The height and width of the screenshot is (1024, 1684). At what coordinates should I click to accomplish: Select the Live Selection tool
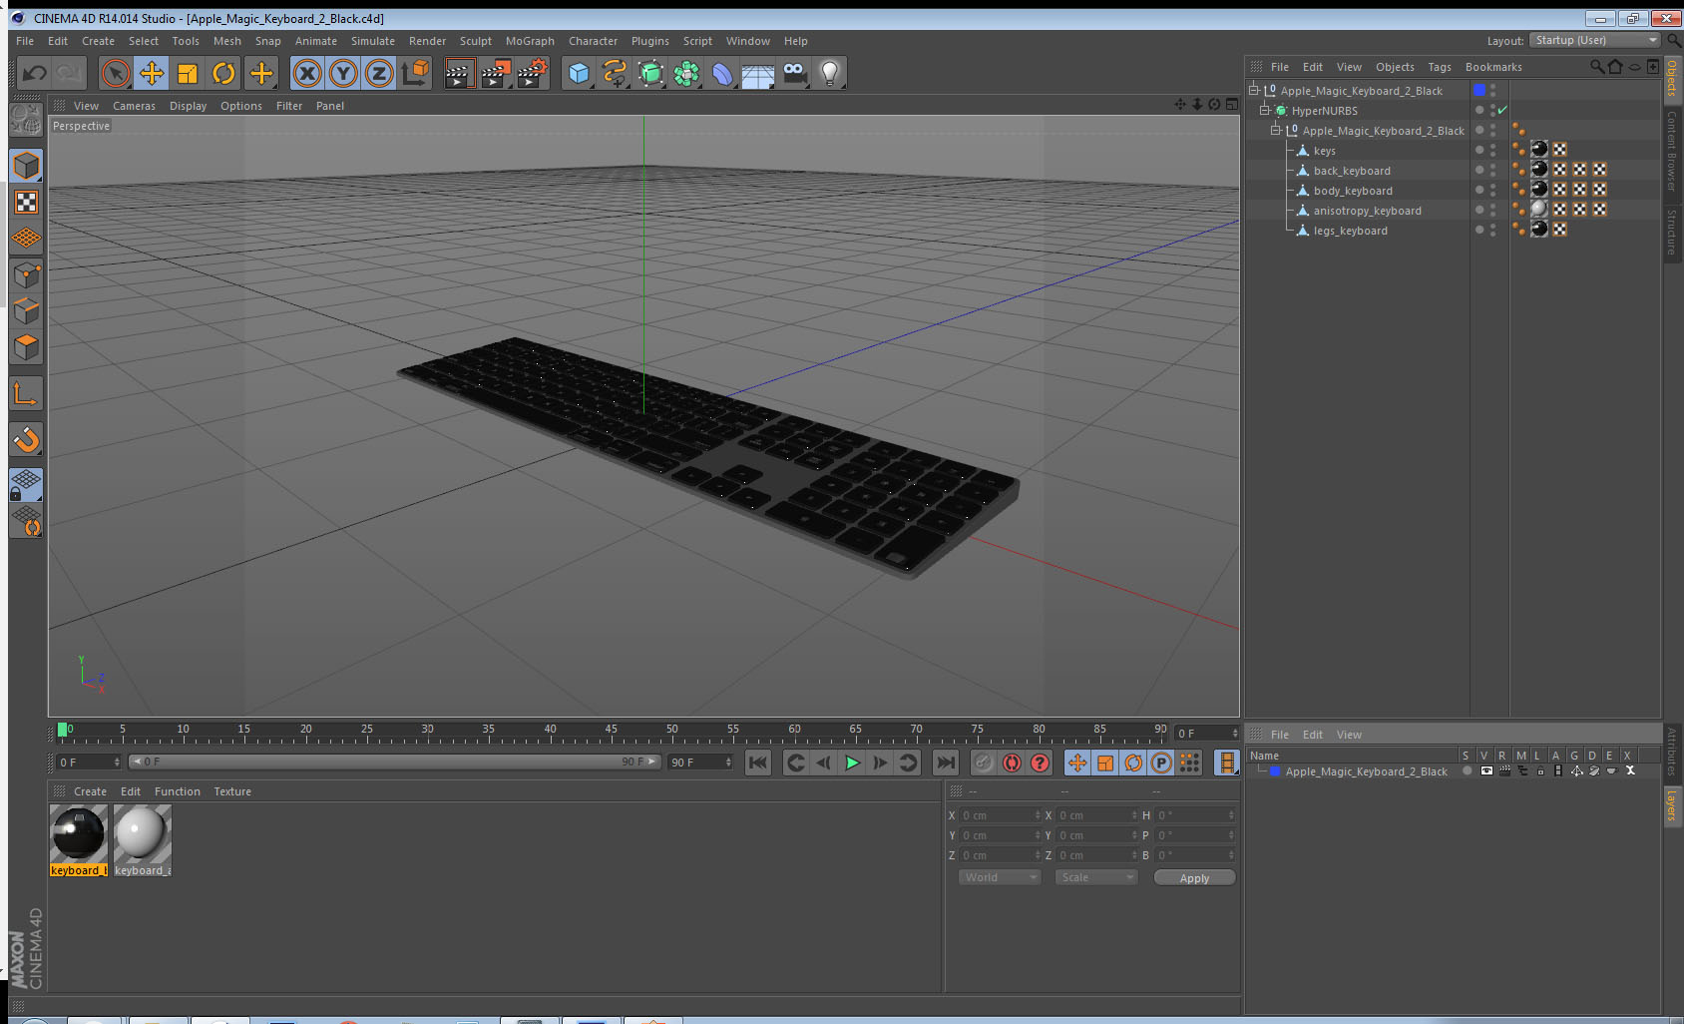pos(116,73)
